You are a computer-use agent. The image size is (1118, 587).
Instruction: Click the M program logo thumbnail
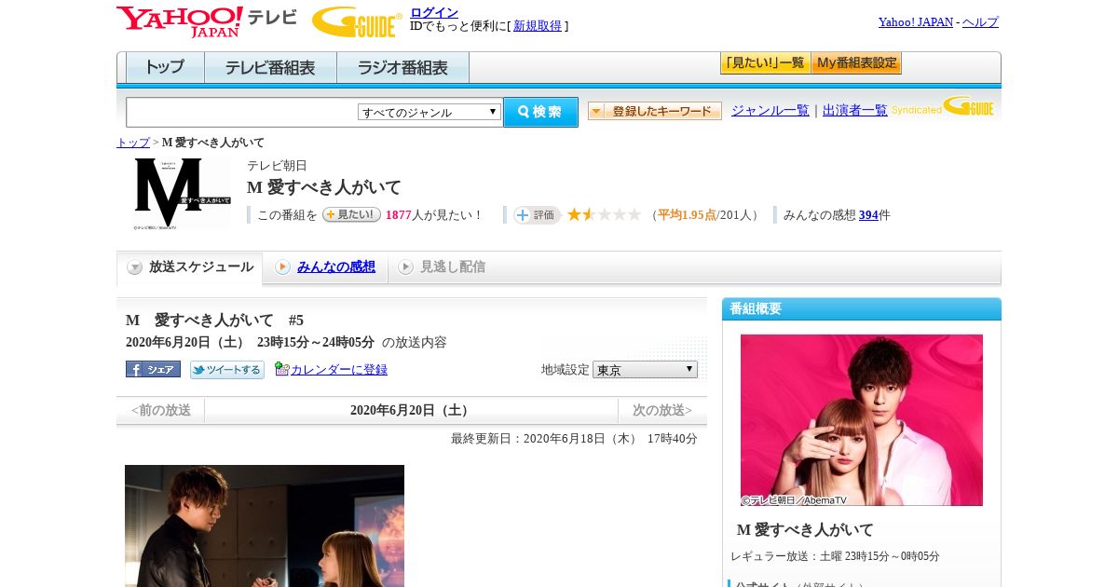tap(182, 193)
